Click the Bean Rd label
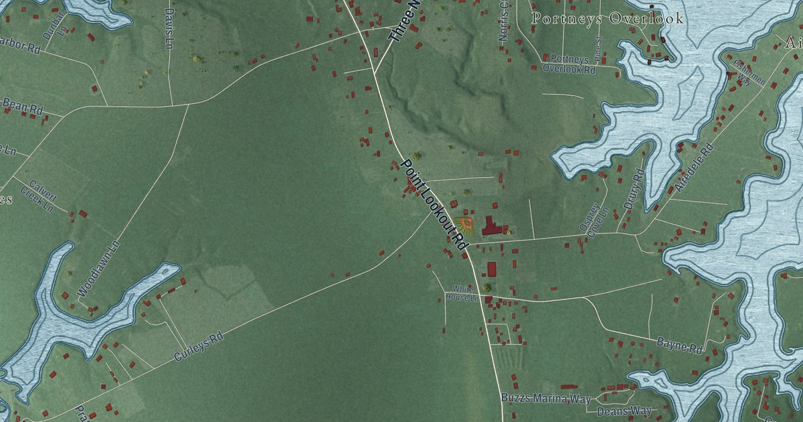 pos(22,106)
